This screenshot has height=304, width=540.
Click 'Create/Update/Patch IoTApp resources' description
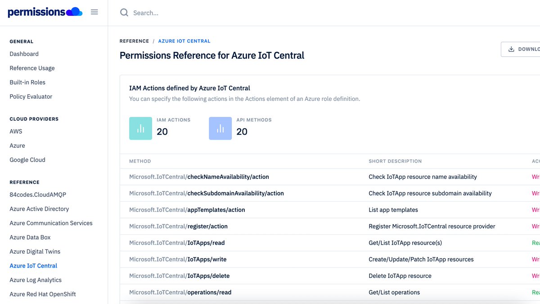(x=421, y=259)
